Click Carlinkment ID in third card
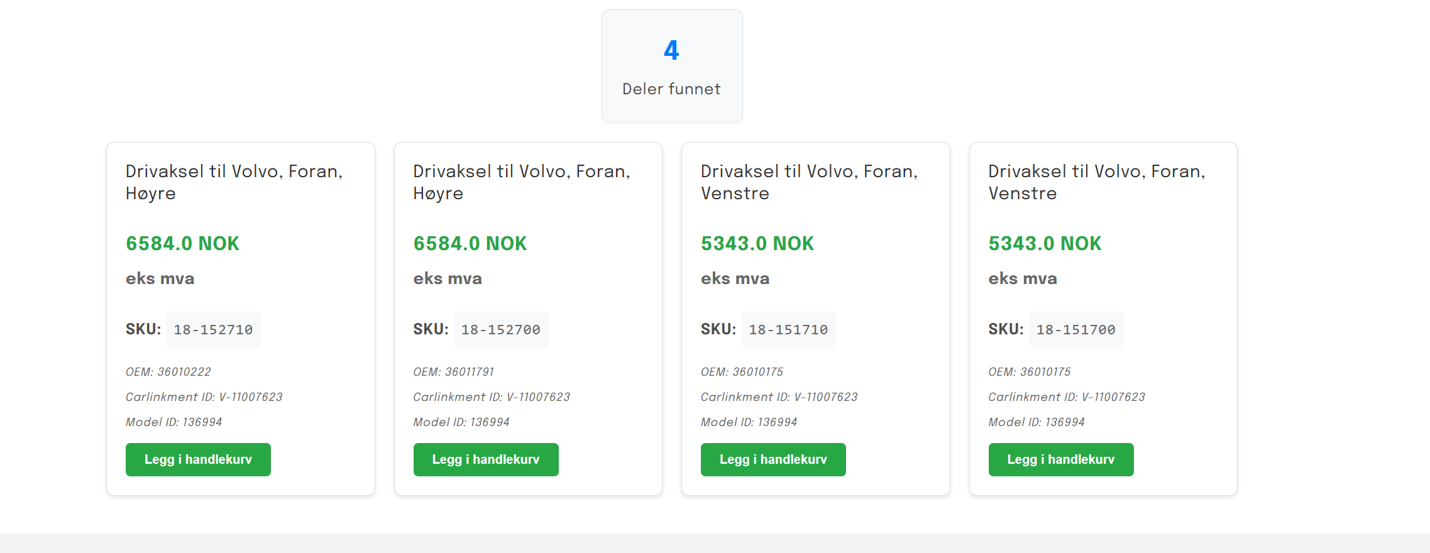The height and width of the screenshot is (553, 1430). (779, 397)
